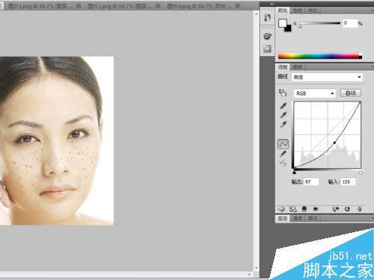This screenshot has width=374, height=280.
Task: Switch to the 蒙版 Masks tab
Action: [x=298, y=67]
